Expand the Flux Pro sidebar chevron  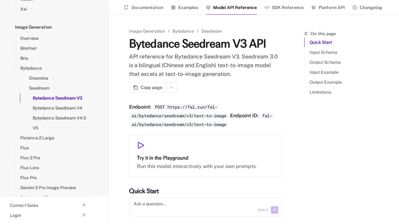[42, 178]
